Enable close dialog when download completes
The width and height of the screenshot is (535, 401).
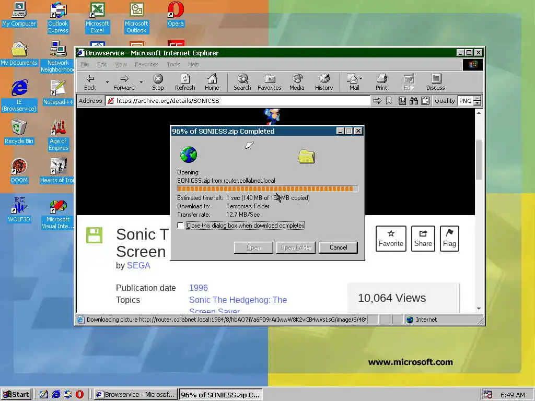(180, 226)
